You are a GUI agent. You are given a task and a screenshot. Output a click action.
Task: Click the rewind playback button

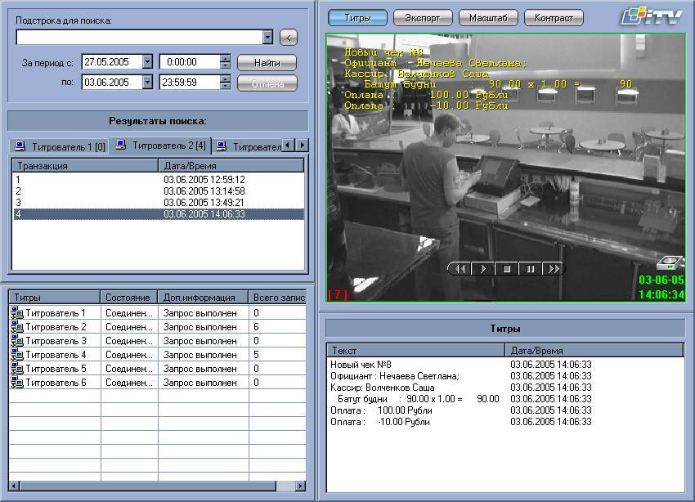(x=460, y=268)
